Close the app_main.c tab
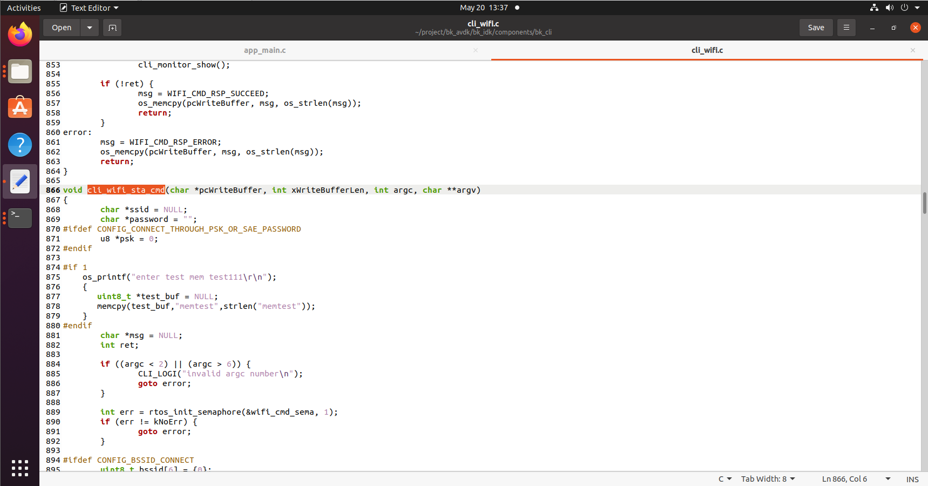Viewport: 928px width, 486px height. click(x=476, y=50)
